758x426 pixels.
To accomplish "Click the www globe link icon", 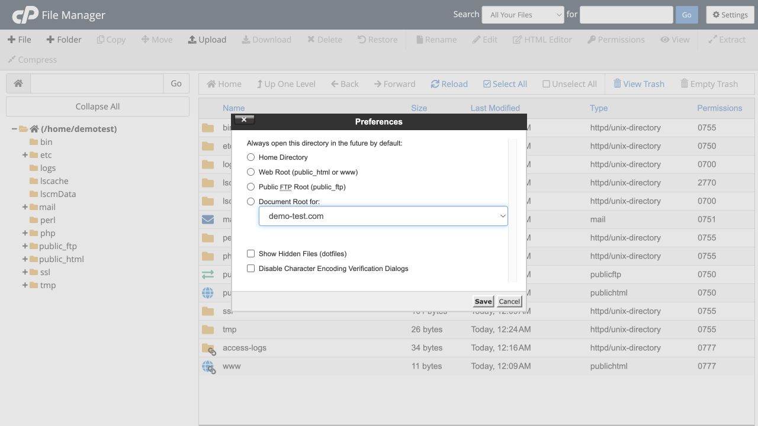I will tap(208, 367).
